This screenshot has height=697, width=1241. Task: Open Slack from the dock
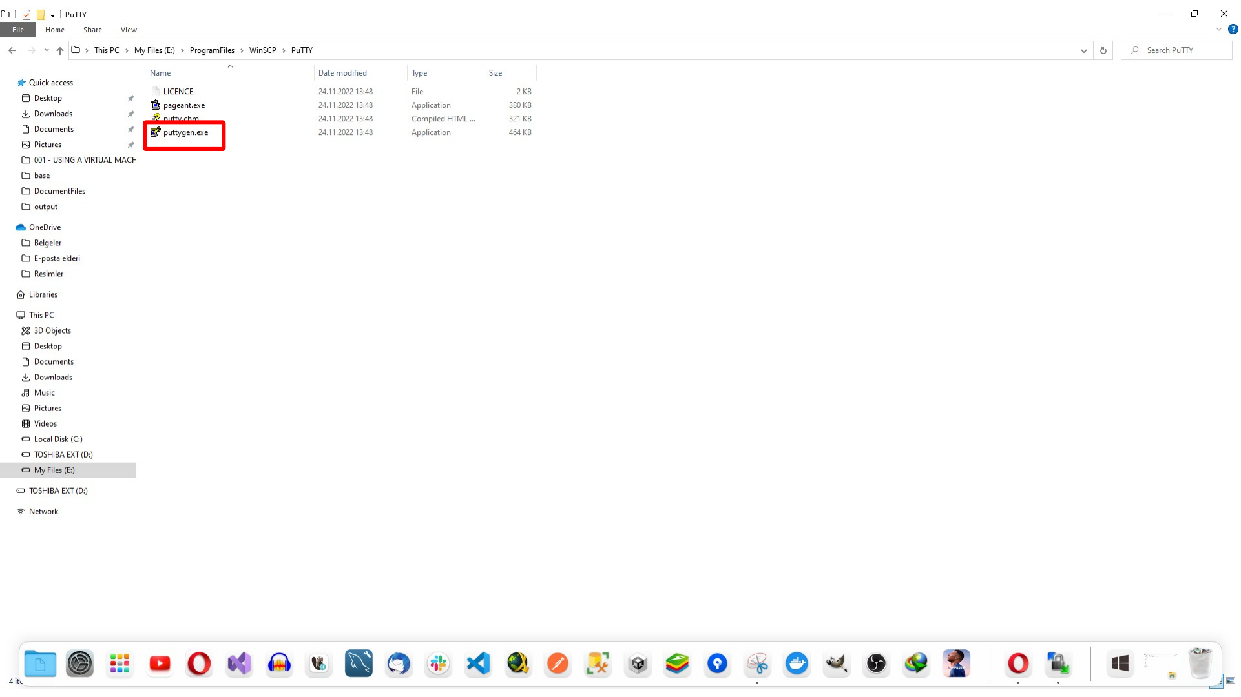pos(438,663)
